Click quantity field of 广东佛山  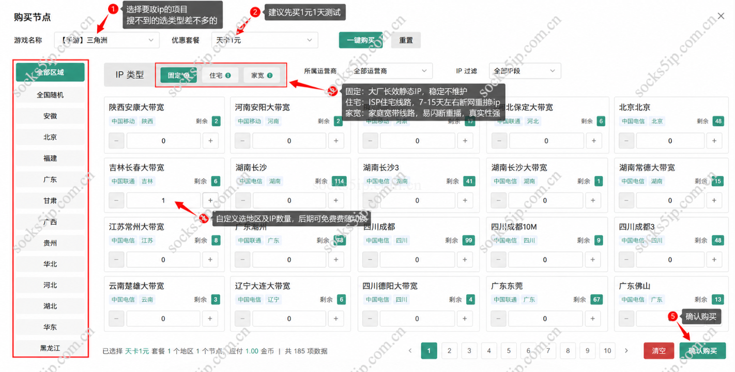(x=670, y=319)
